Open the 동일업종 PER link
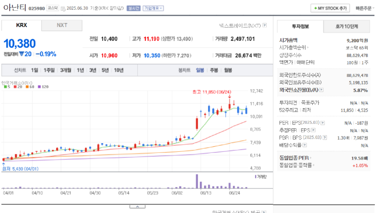Image resolution: width=379 pixels, height=213 pixels. pyautogui.click(x=295, y=158)
